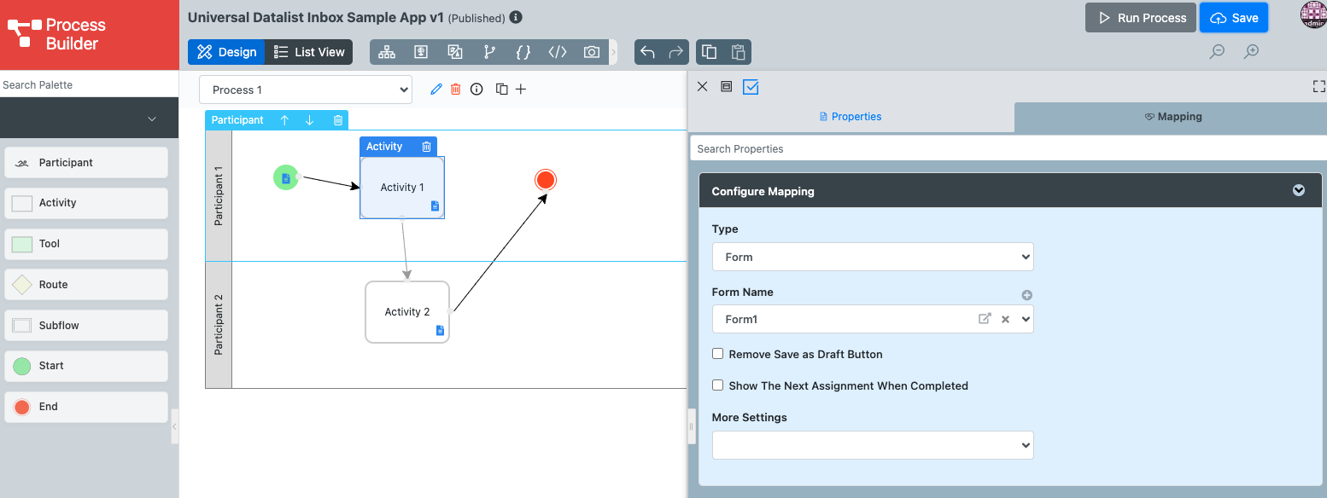This screenshot has width=1327, height=498.
Task: Open the curly-braces JSON definition icon
Action: coord(523,52)
